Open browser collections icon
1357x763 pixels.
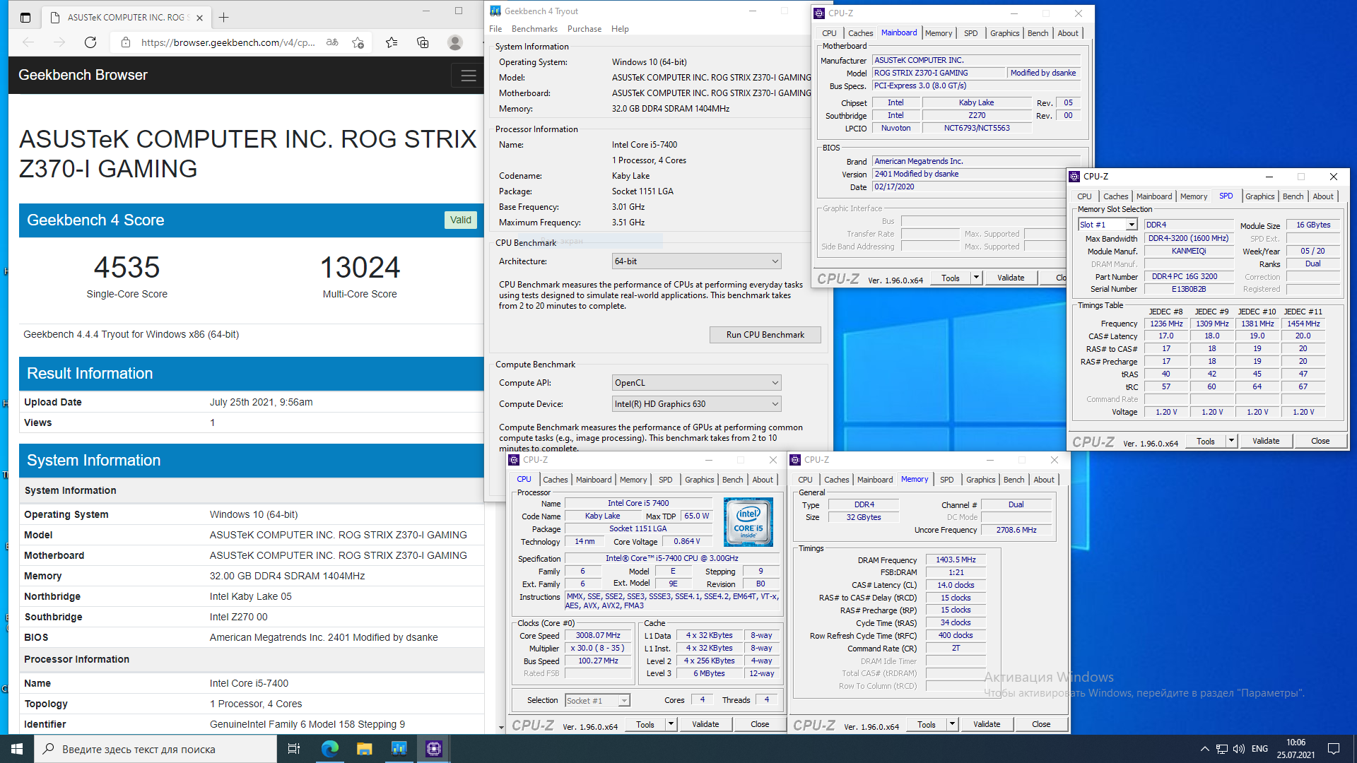pyautogui.click(x=423, y=42)
